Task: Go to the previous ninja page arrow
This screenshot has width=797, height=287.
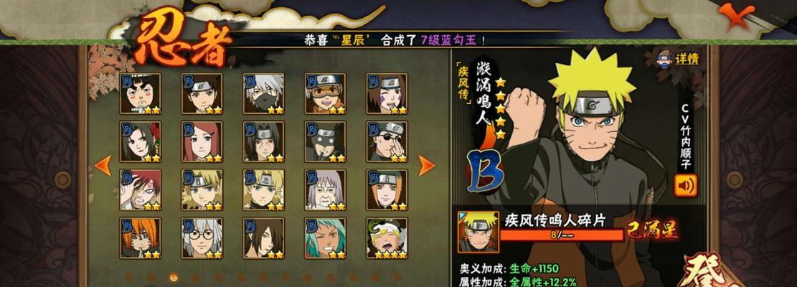Action: pyautogui.click(x=103, y=166)
